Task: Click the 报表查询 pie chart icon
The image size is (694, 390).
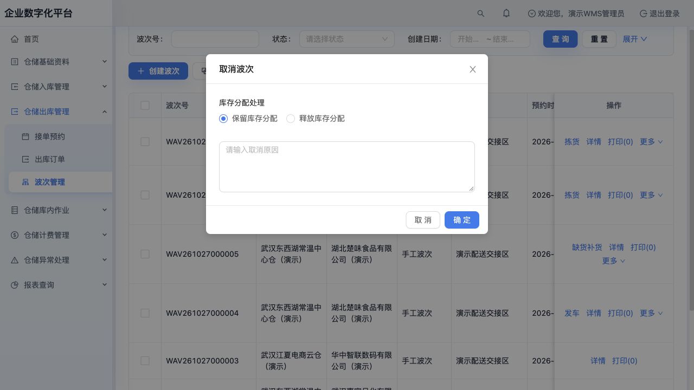Action: (x=15, y=285)
